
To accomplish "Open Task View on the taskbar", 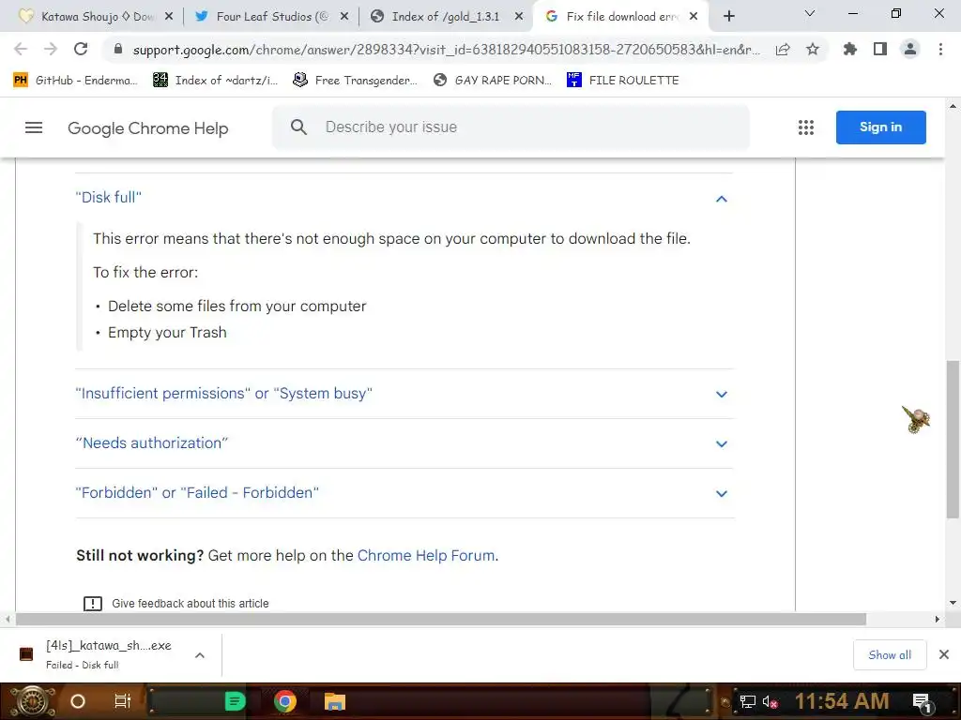I will (x=123, y=701).
